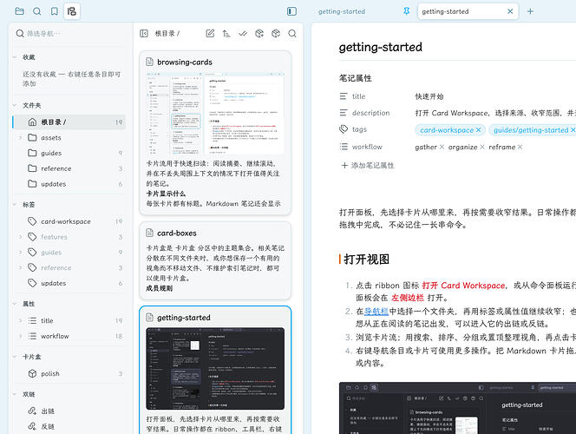This screenshot has height=434, width=576.
Task: Open card stream search magnifier icon
Action: (292, 34)
